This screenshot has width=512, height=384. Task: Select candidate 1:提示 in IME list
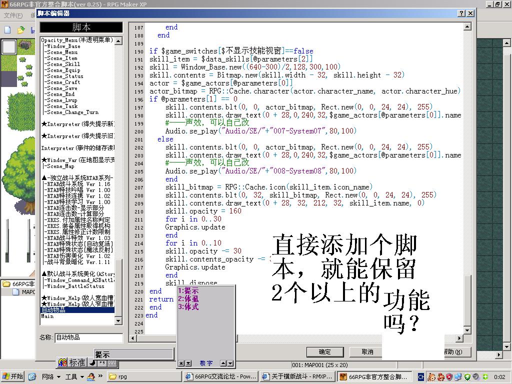(188, 290)
